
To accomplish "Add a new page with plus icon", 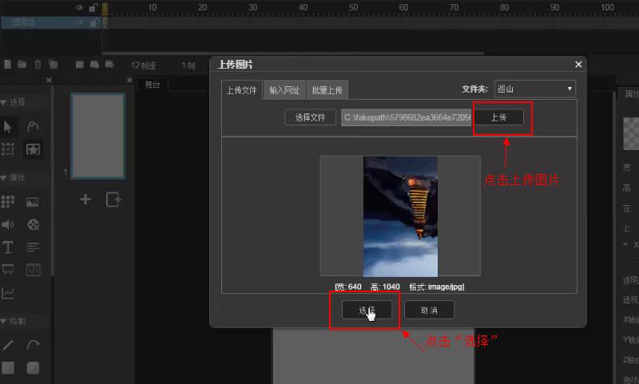I will click(85, 200).
